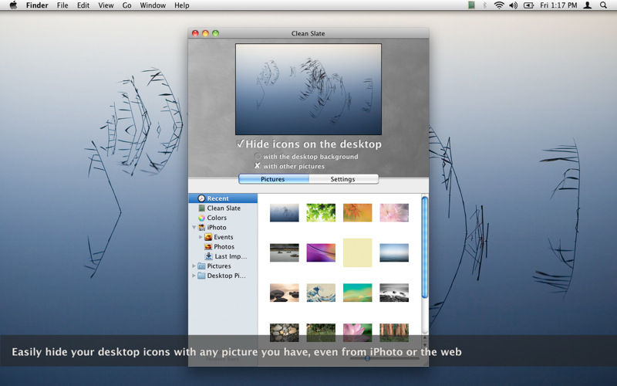Click the Colors wheel icon

coord(201,218)
